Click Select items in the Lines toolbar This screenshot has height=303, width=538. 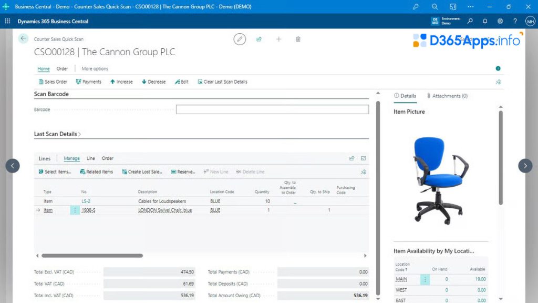point(55,172)
